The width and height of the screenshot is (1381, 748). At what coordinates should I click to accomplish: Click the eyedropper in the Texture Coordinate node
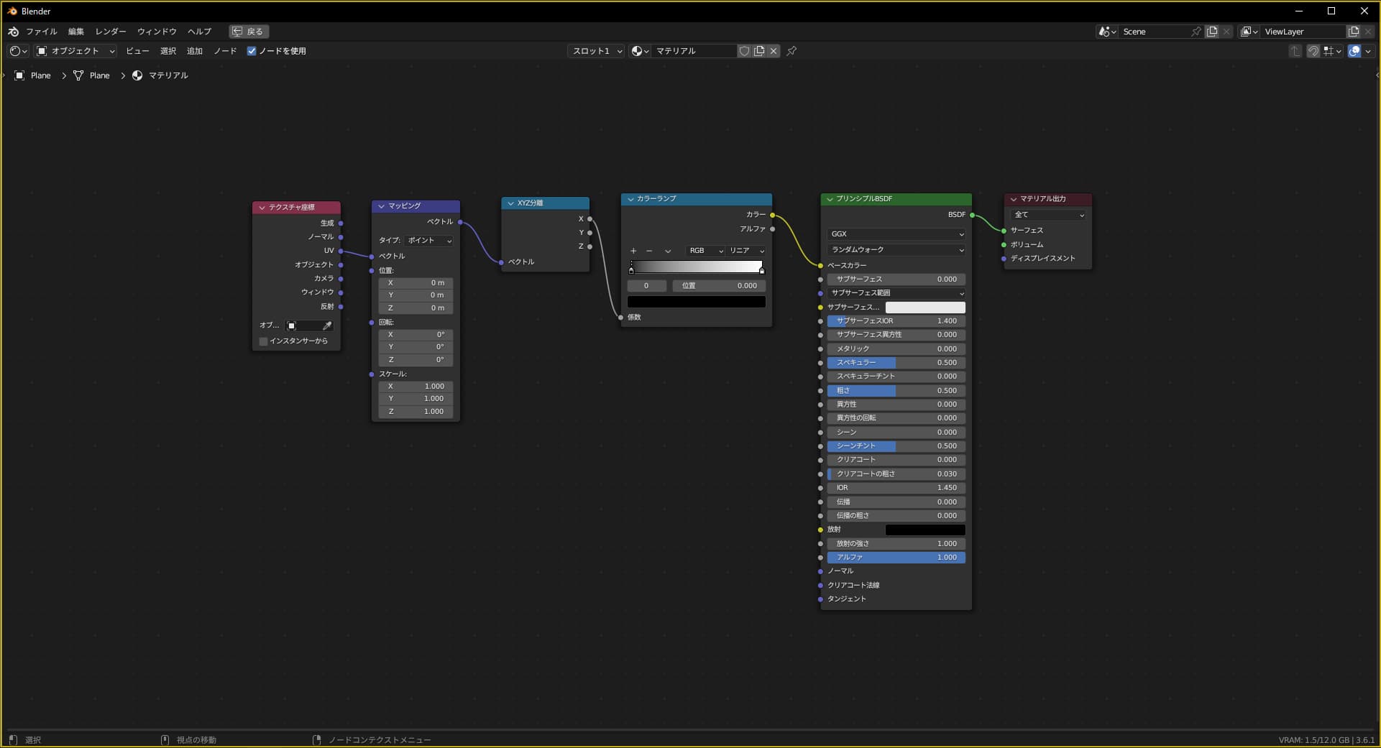pyautogui.click(x=327, y=326)
